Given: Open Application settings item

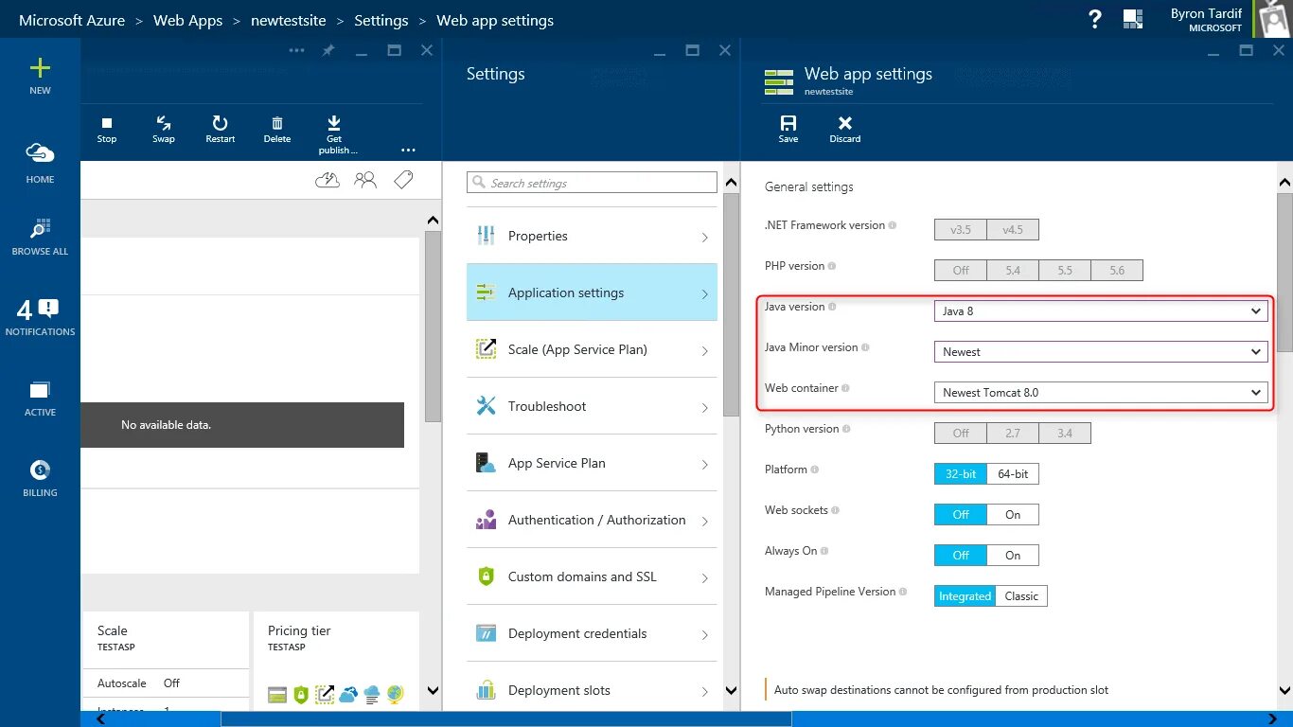Looking at the screenshot, I should [x=592, y=293].
